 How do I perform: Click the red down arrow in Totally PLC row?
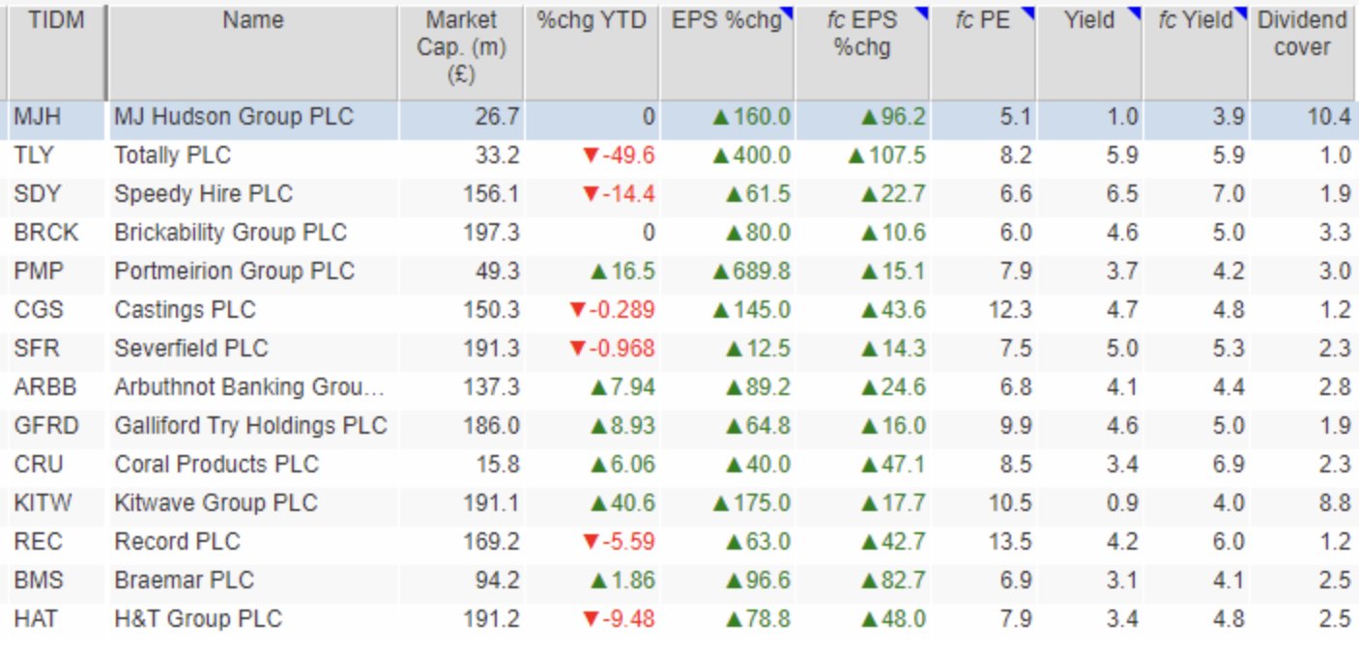coord(591,156)
